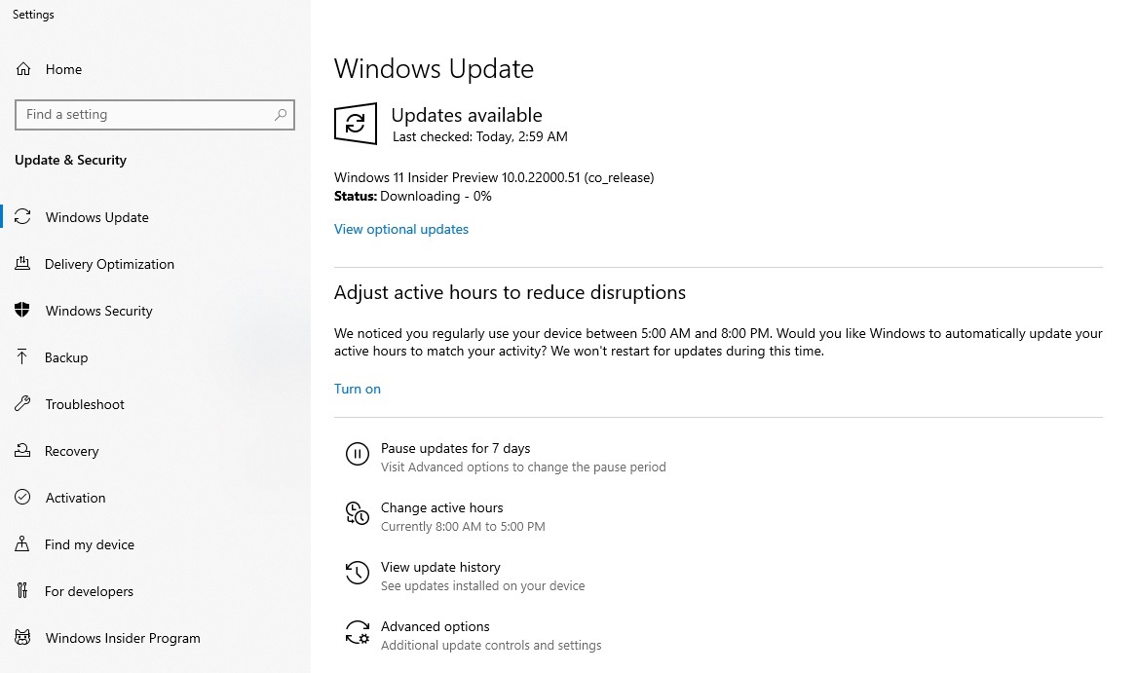Click View optional updates
This screenshot has width=1137, height=673.
[x=400, y=229]
